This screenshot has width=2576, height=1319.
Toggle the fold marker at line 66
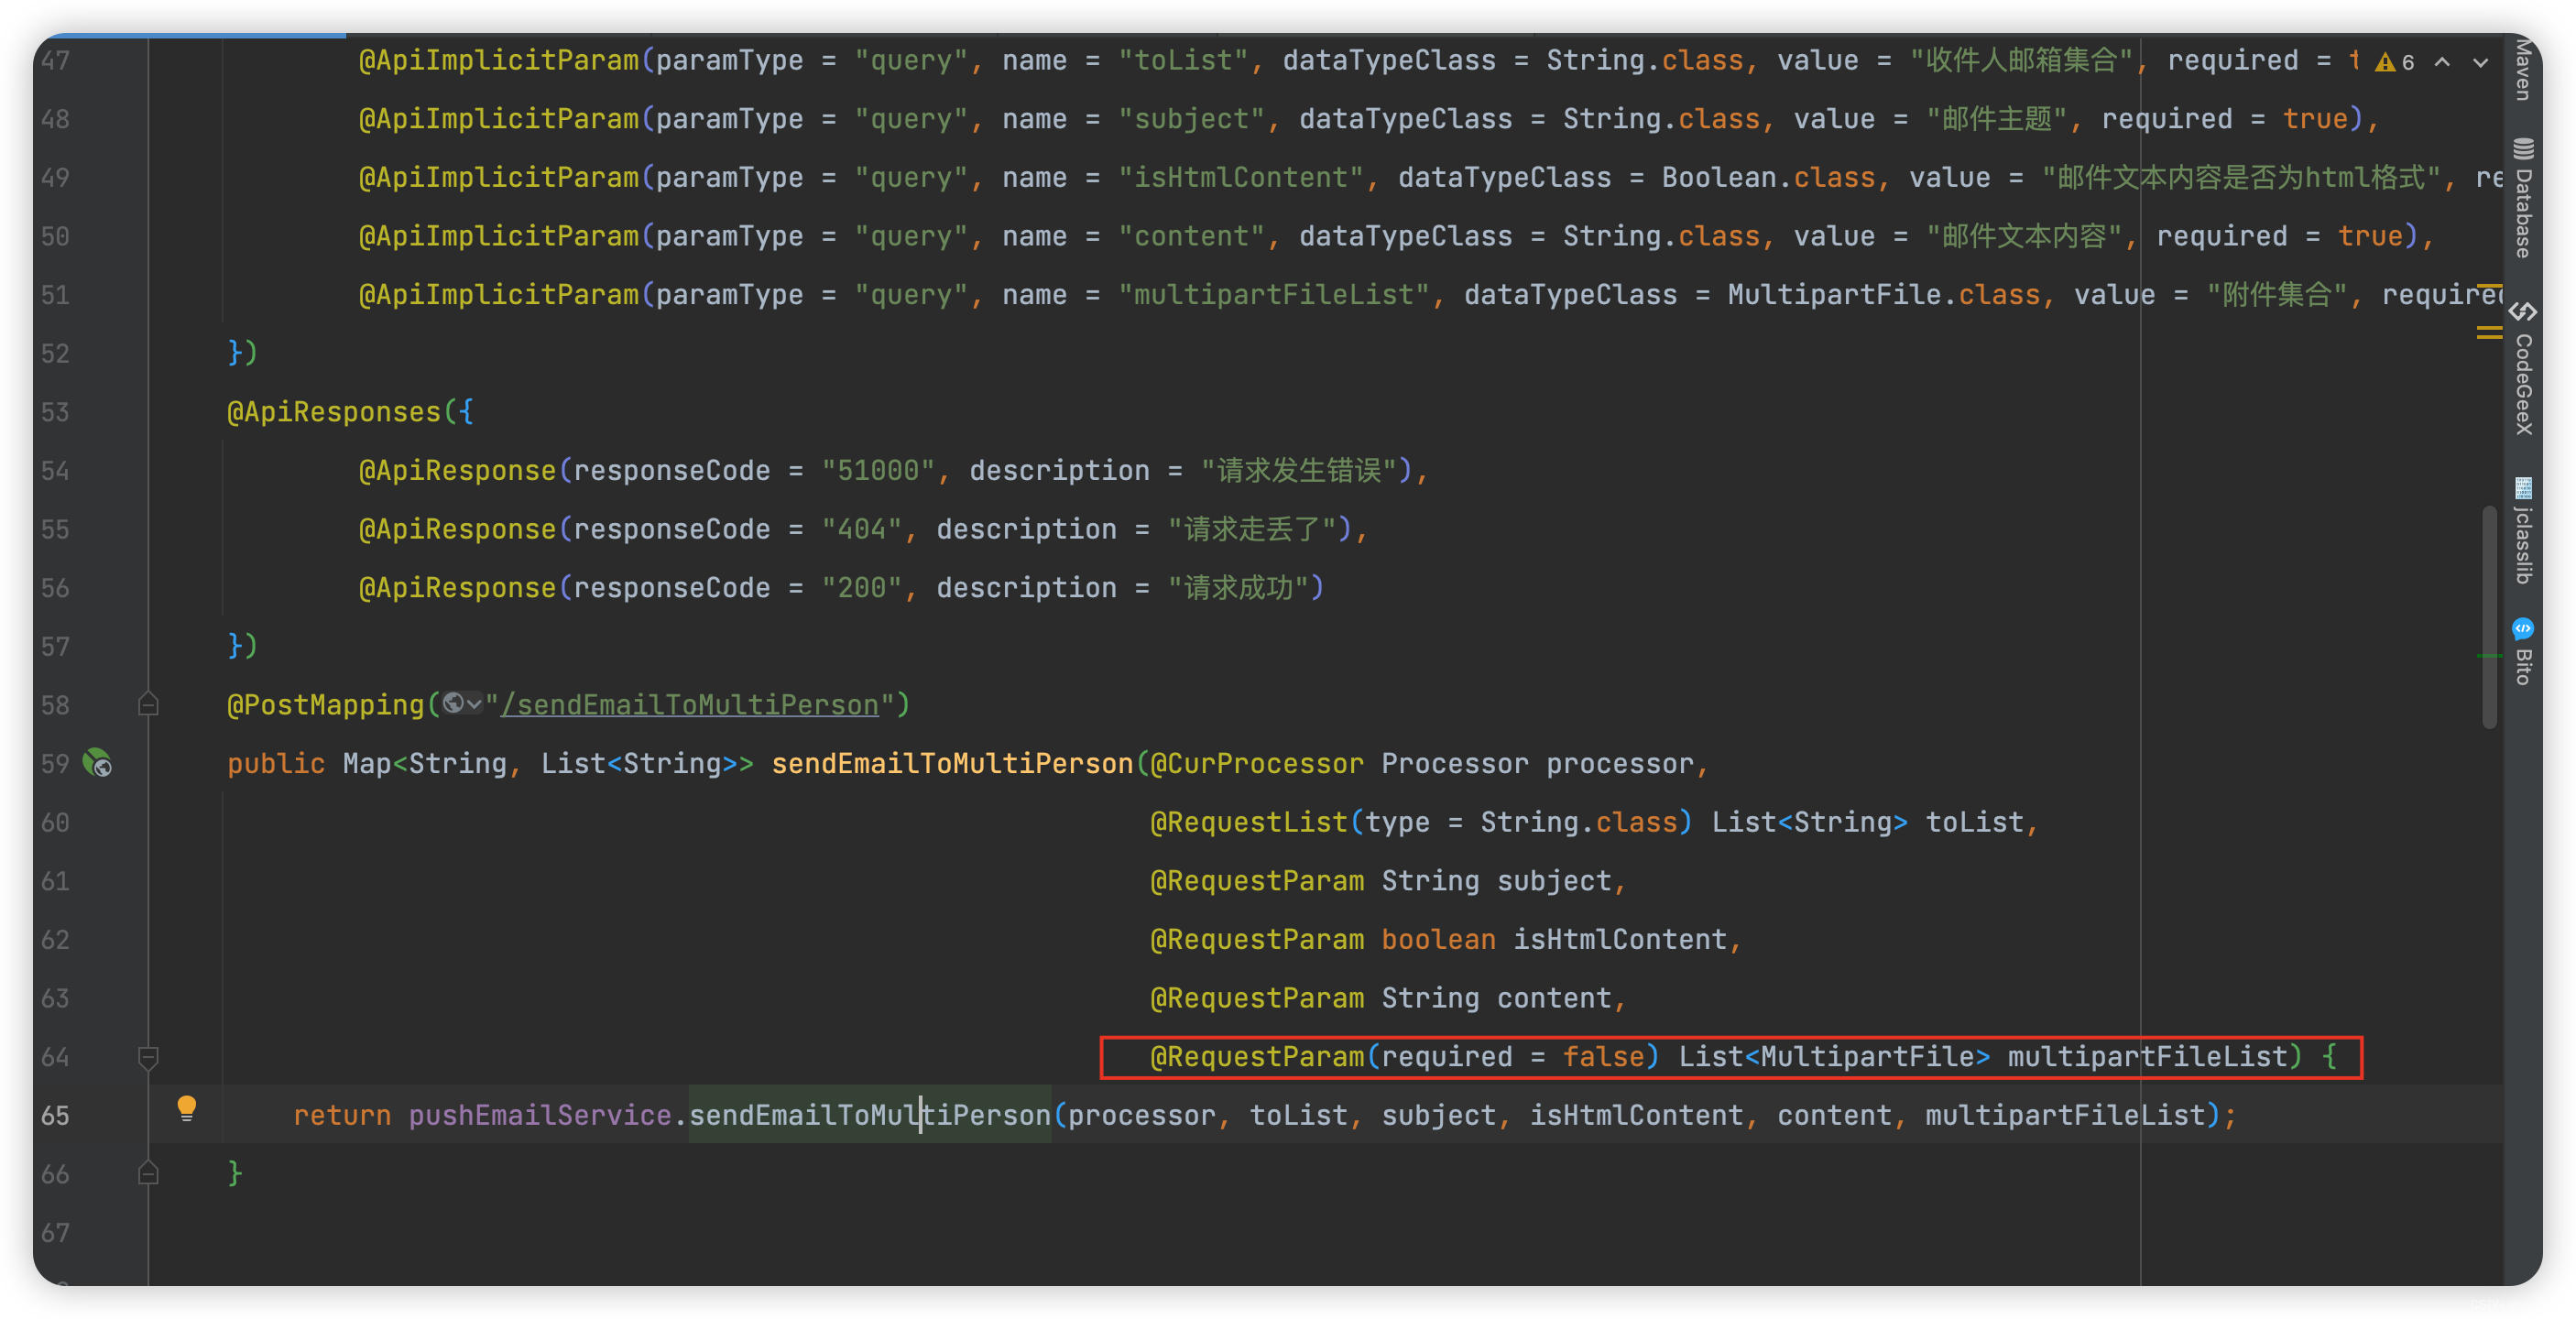click(148, 1173)
